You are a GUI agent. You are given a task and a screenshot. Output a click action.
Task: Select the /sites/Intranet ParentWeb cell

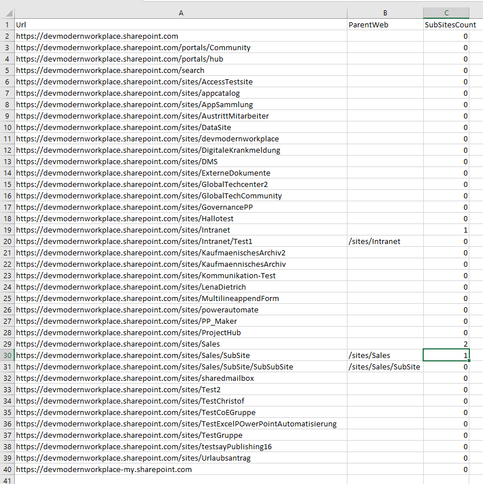click(x=385, y=242)
